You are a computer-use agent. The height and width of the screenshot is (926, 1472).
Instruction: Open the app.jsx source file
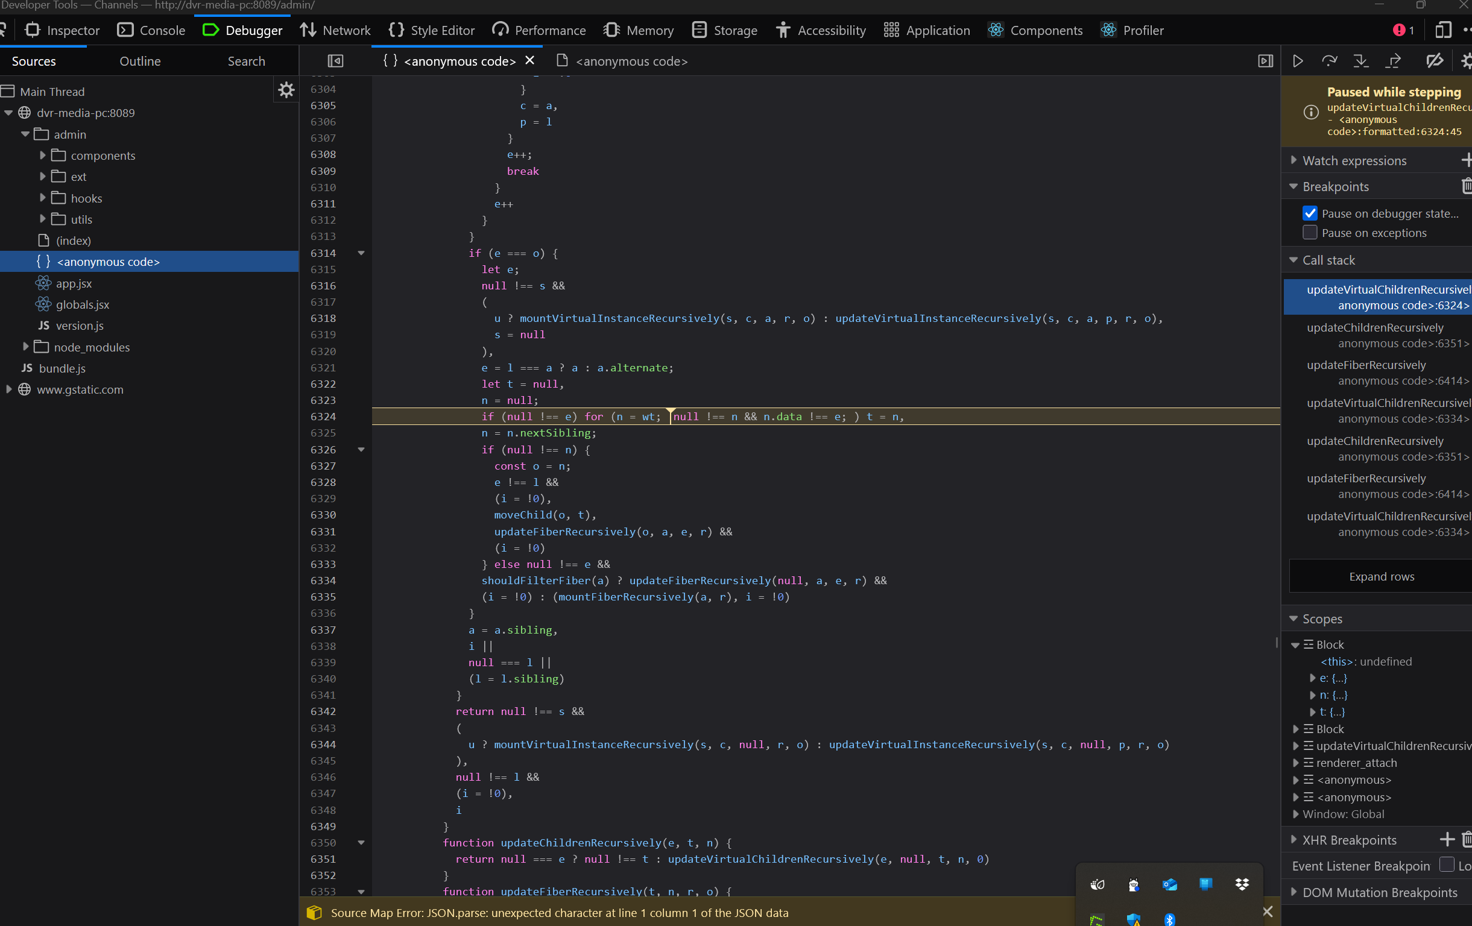[x=74, y=283]
